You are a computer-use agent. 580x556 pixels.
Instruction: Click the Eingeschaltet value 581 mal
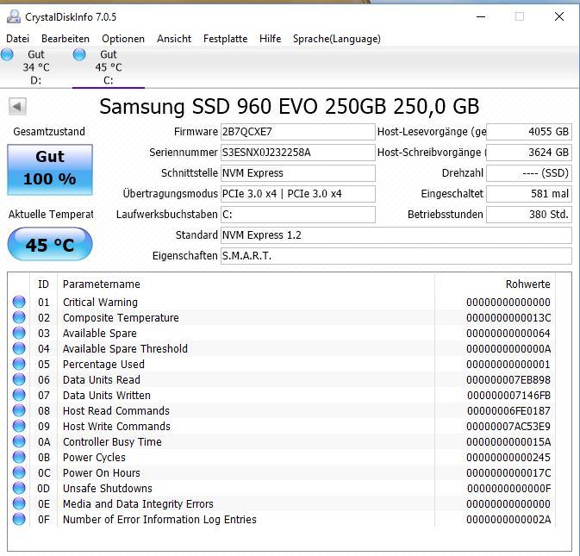click(529, 194)
